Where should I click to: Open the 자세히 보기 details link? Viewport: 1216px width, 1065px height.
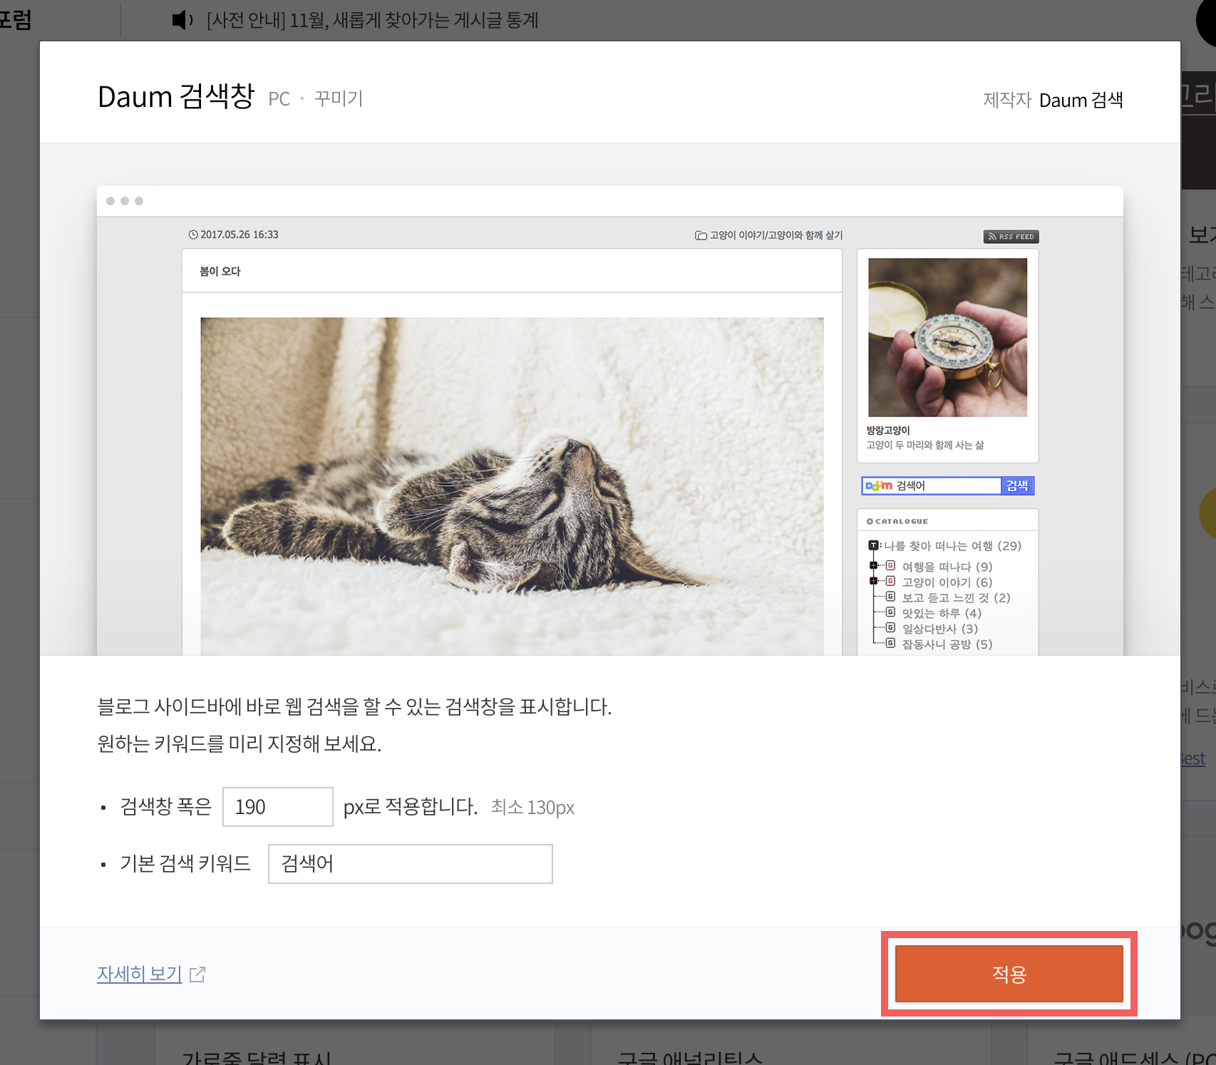point(140,974)
